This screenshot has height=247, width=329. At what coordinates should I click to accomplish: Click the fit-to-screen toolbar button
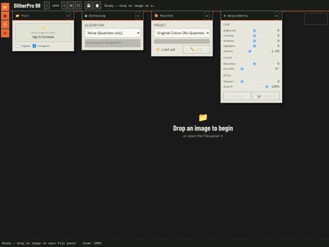[x=71, y=5]
